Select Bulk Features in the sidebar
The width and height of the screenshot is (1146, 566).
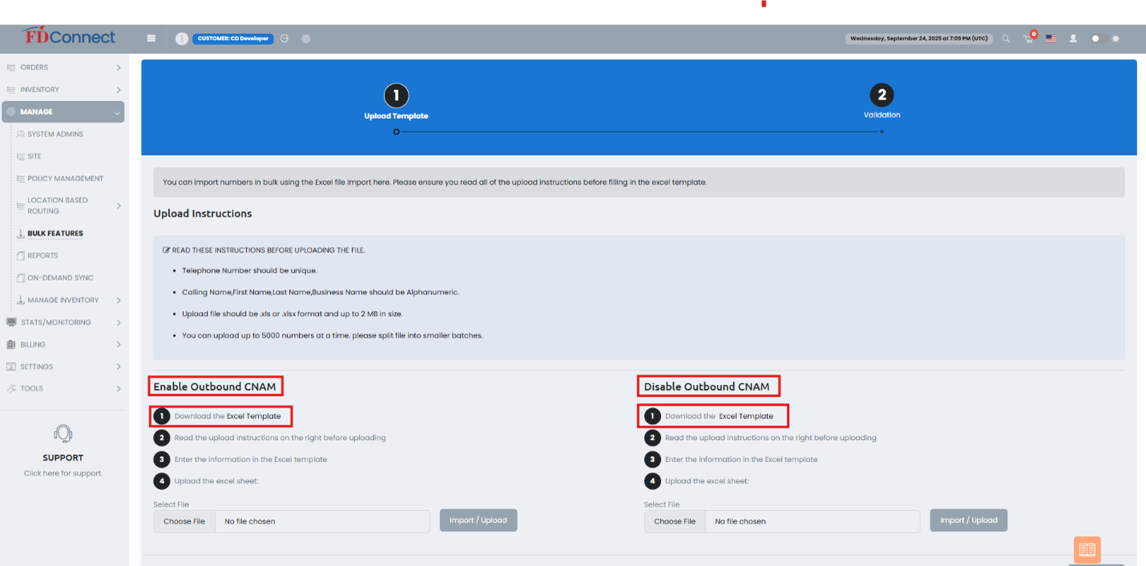tap(55, 233)
